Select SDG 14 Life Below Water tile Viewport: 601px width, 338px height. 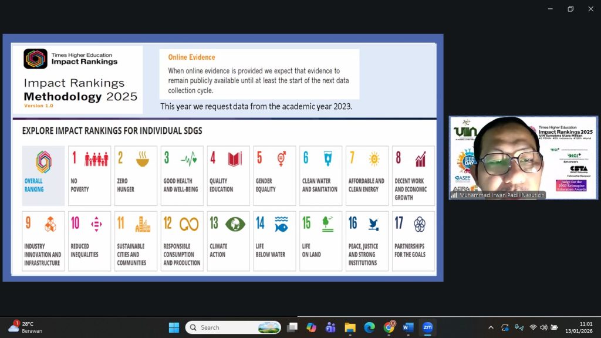275,241
